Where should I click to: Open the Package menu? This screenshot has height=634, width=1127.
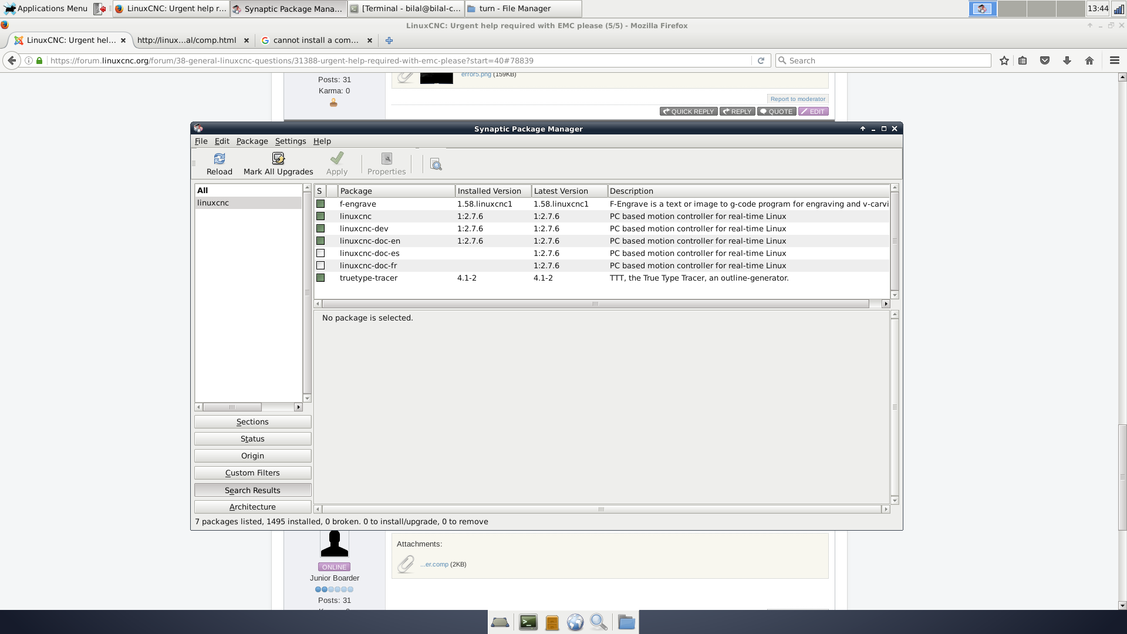252,141
